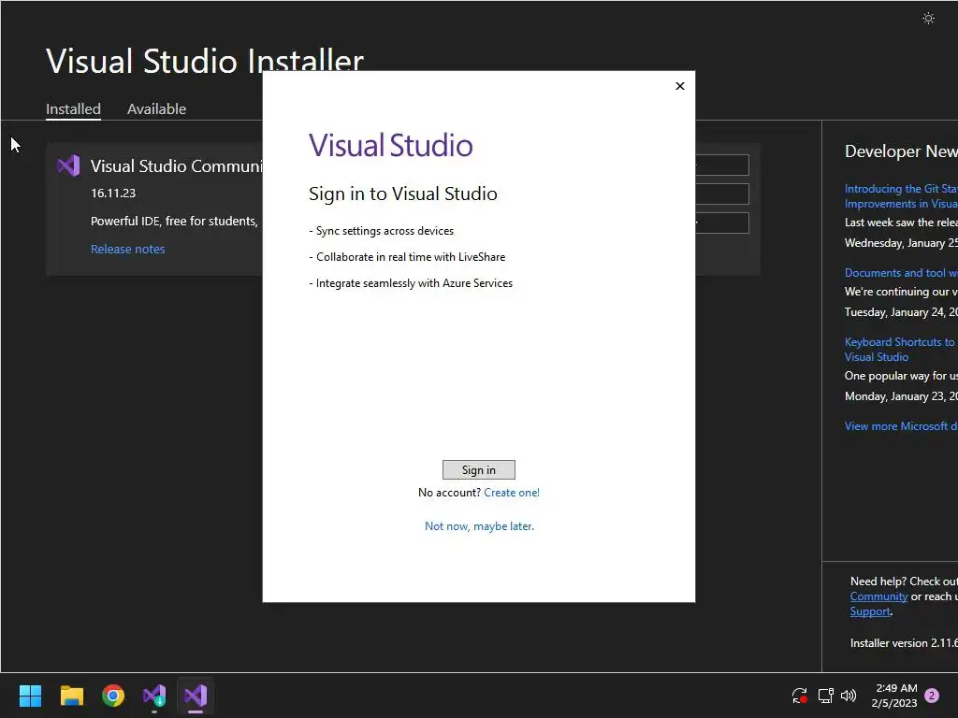The height and width of the screenshot is (718, 958).
Task: Launch Google Chrome from taskbar
Action: pyautogui.click(x=113, y=696)
